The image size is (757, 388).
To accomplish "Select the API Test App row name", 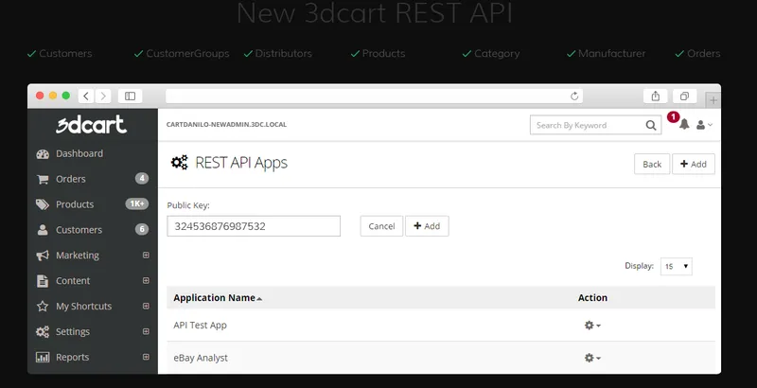I will [200, 326].
